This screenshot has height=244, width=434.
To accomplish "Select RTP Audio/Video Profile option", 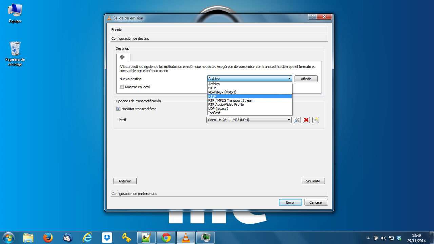I will [250, 104].
